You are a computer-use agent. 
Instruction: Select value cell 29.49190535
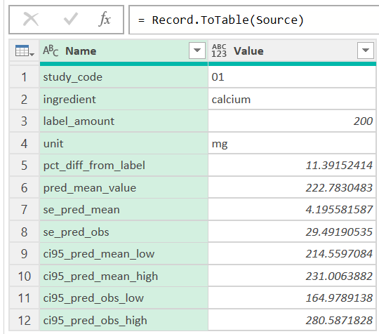click(292, 232)
